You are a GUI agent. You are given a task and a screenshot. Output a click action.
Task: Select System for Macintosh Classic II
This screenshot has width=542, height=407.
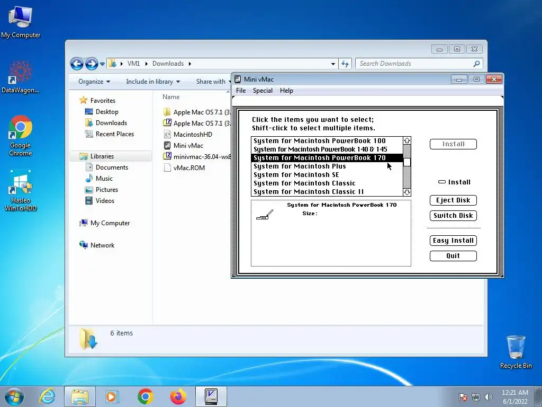(x=327, y=192)
